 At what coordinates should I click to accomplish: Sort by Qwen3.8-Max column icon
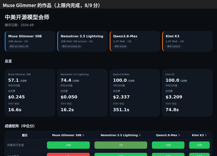click(x=179, y=135)
